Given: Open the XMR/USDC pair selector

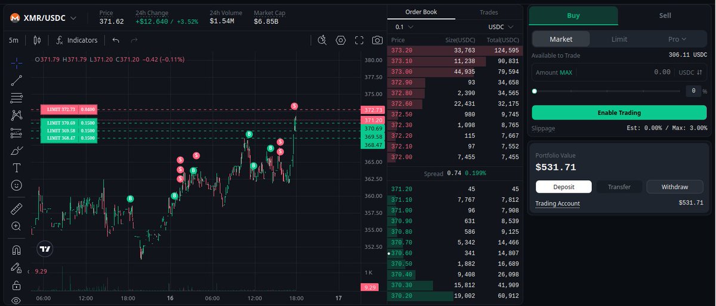Looking at the screenshot, I should tap(50, 18).
